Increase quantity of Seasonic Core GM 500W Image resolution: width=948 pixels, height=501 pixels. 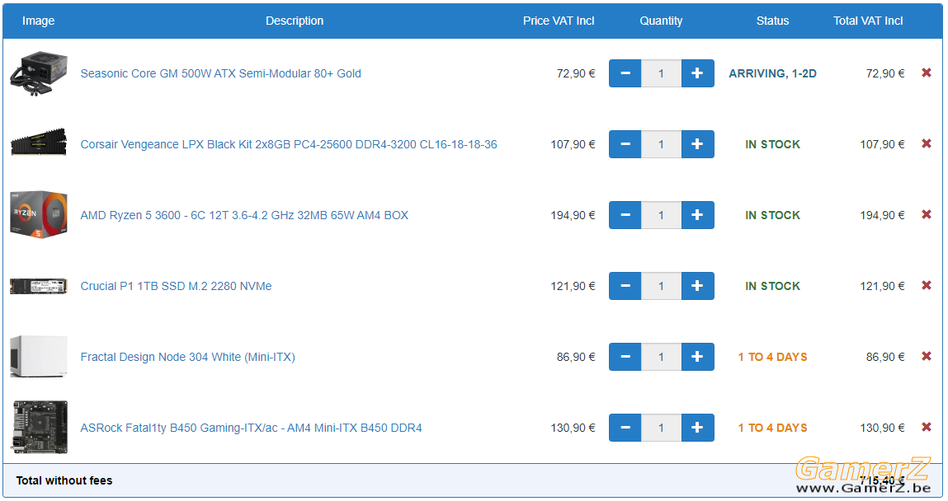click(698, 73)
